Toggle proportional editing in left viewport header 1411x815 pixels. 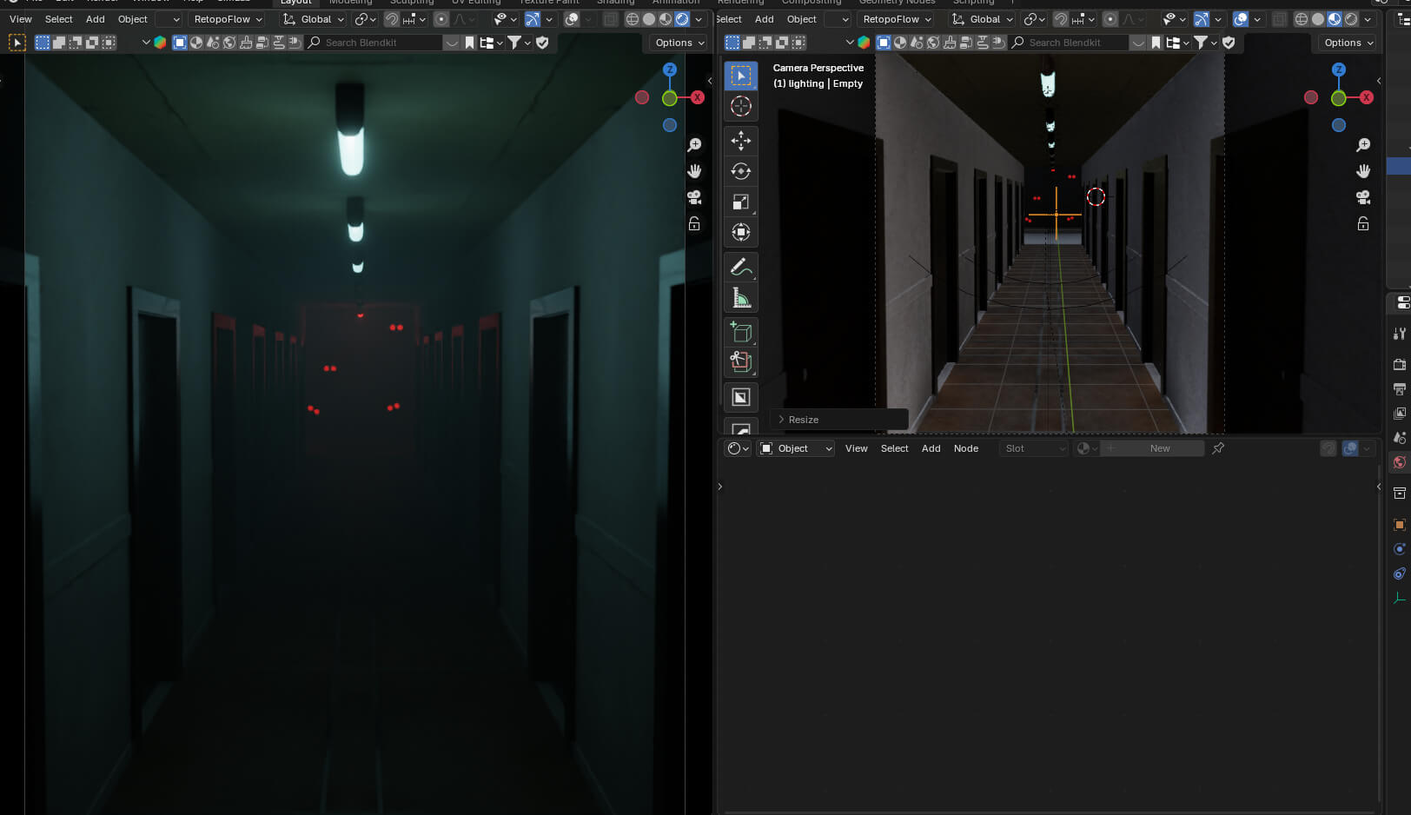point(441,19)
